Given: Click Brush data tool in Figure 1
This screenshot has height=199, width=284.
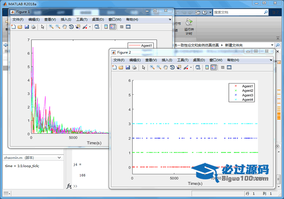Looking at the screenshot, I should point(85,27).
